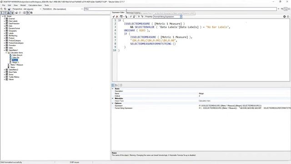Accept expression changes with the checkmark icon
The width and height of the screenshot is (291, 164).
click(114, 16)
